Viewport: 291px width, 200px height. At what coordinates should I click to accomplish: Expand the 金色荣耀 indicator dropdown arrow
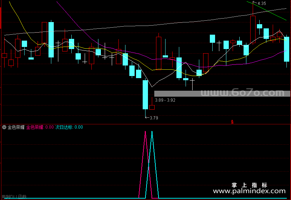(x=4, y=127)
